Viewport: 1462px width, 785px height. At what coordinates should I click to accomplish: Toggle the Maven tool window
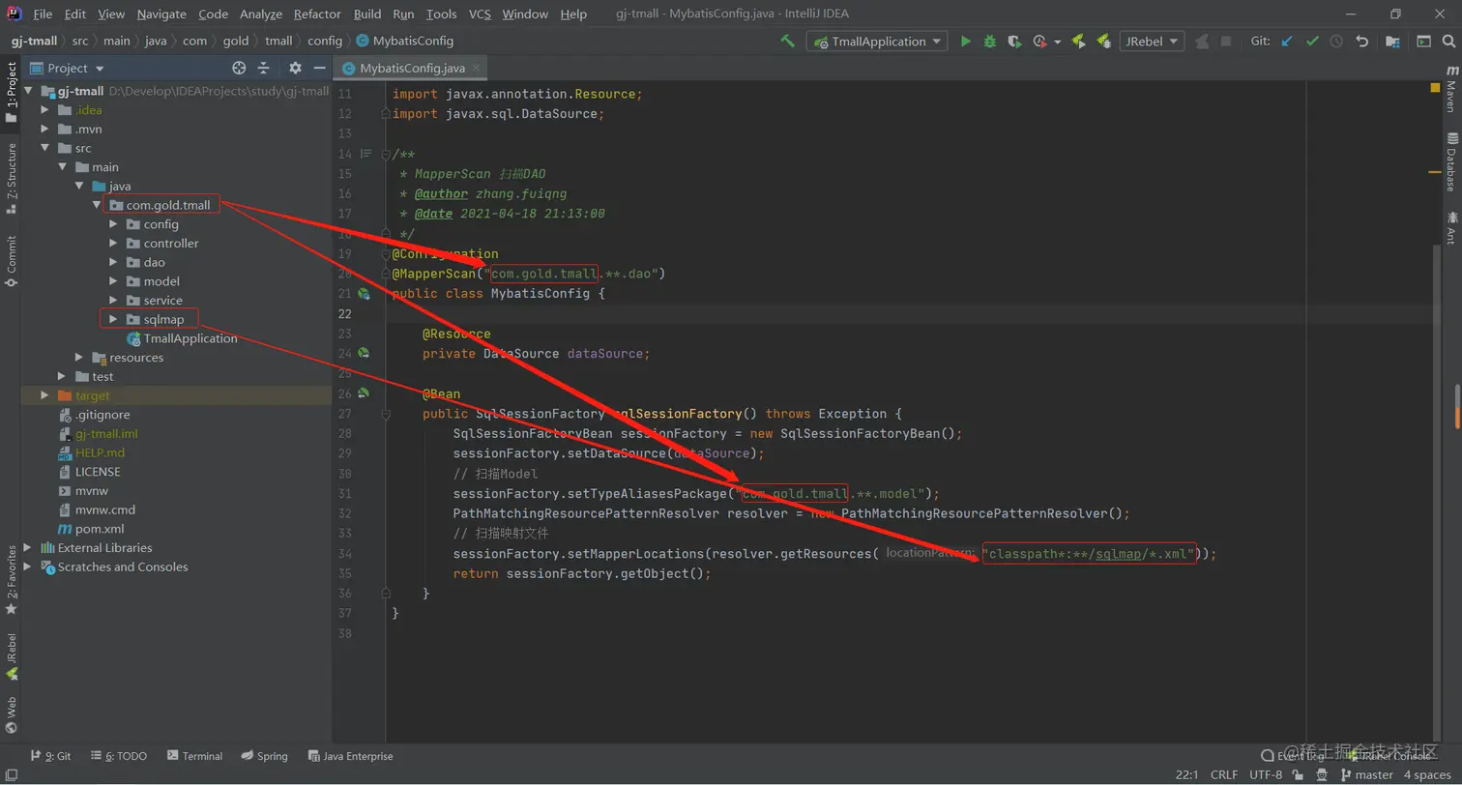coord(1451,90)
